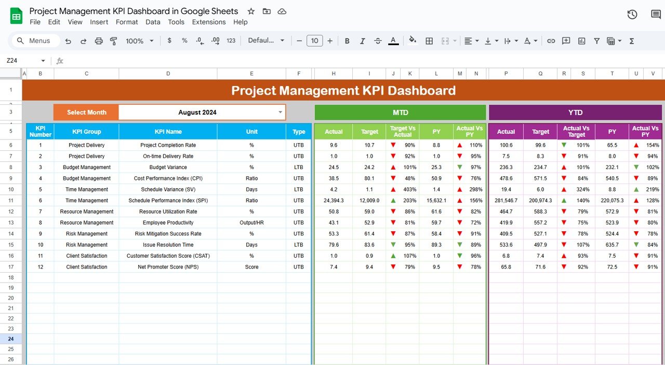Click the formula bar fx field
665x365 pixels.
pos(364,61)
